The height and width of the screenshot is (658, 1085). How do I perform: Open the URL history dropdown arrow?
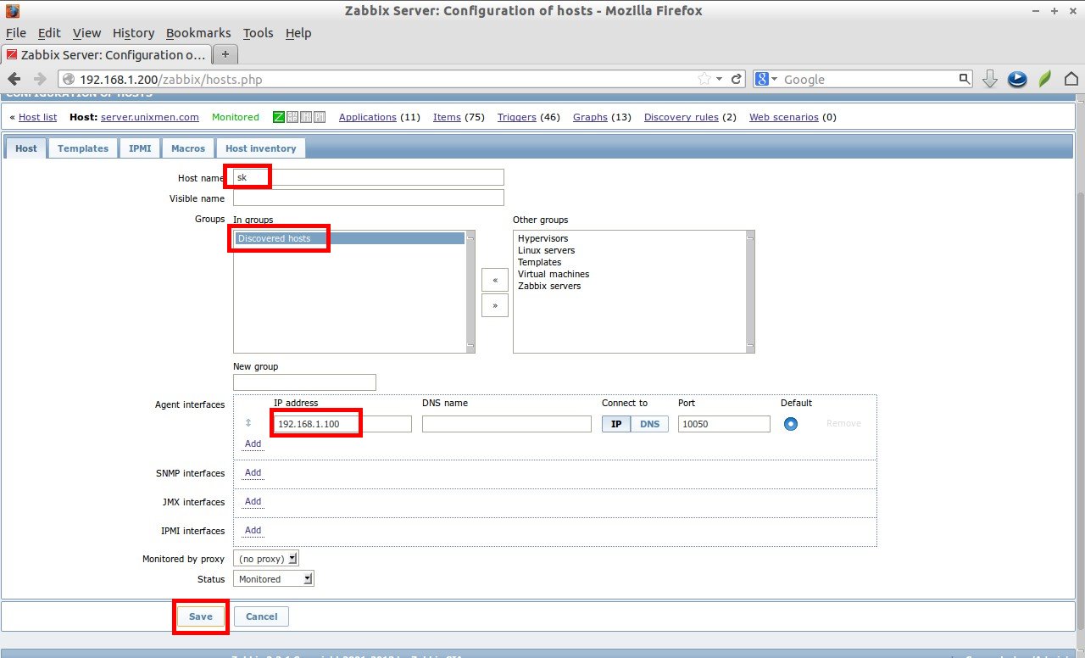click(720, 79)
